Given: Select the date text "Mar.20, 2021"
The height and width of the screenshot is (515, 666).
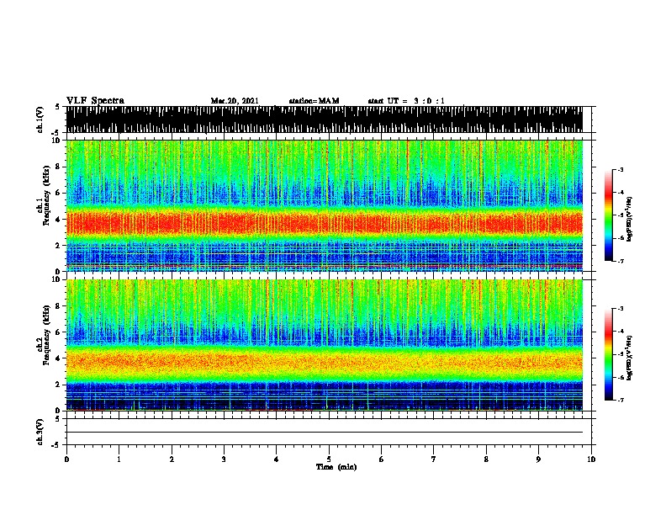Looking at the screenshot, I should (235, 101).
